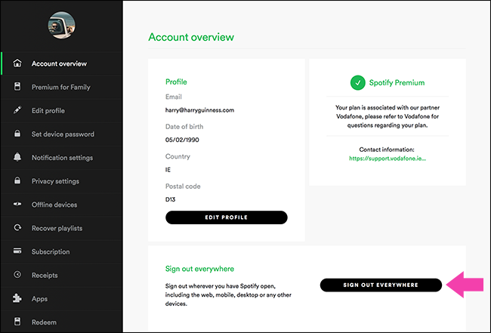Click the Offline devices arrows icon
Viewport: 491px width, 333px height.
[x=17, y=204]
